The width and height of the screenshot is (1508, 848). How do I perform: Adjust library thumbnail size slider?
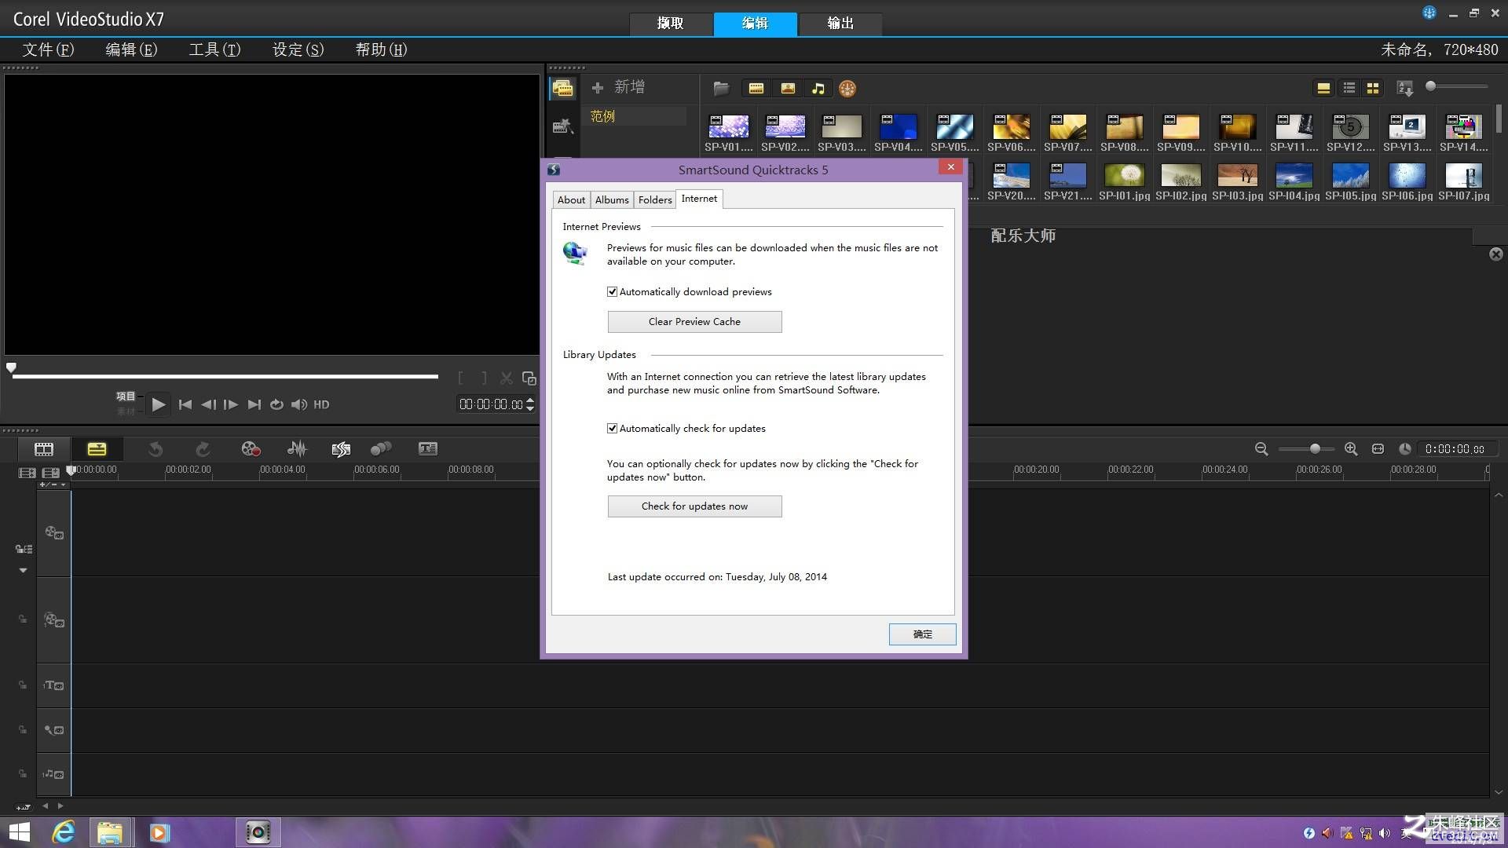tap(1431, 86)
